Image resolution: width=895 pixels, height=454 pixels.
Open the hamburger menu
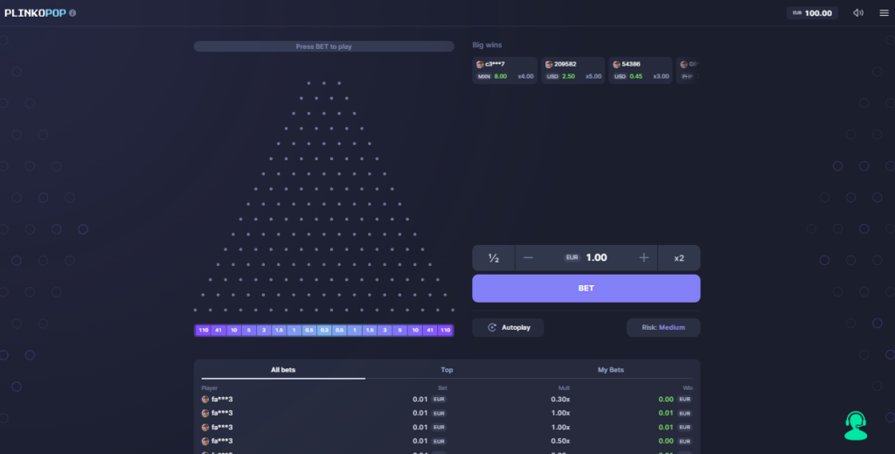pos(884,12)
